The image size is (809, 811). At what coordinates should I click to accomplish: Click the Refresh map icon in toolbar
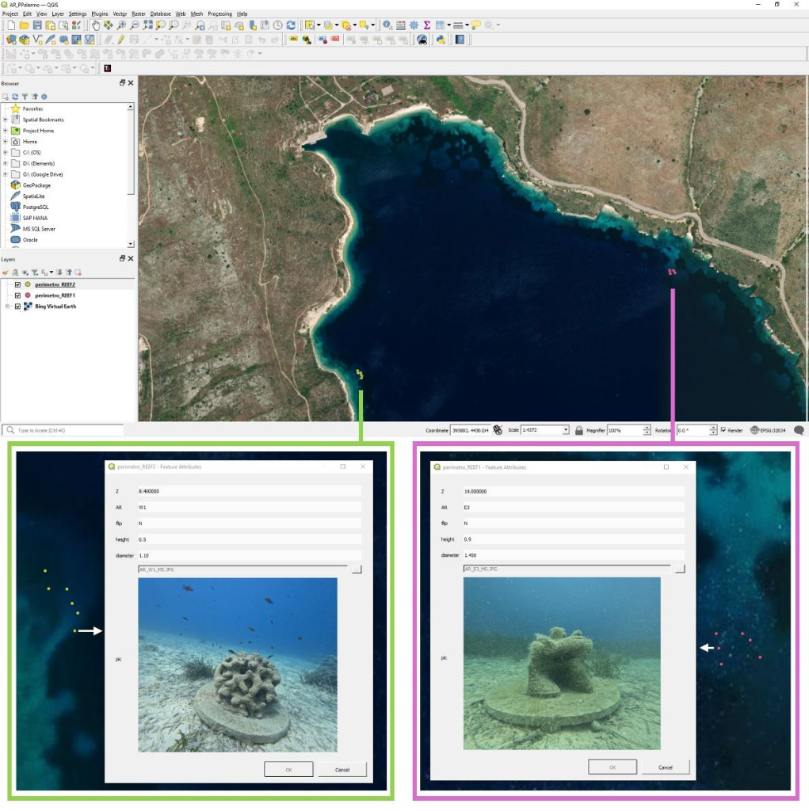click(x=291, y=25)
